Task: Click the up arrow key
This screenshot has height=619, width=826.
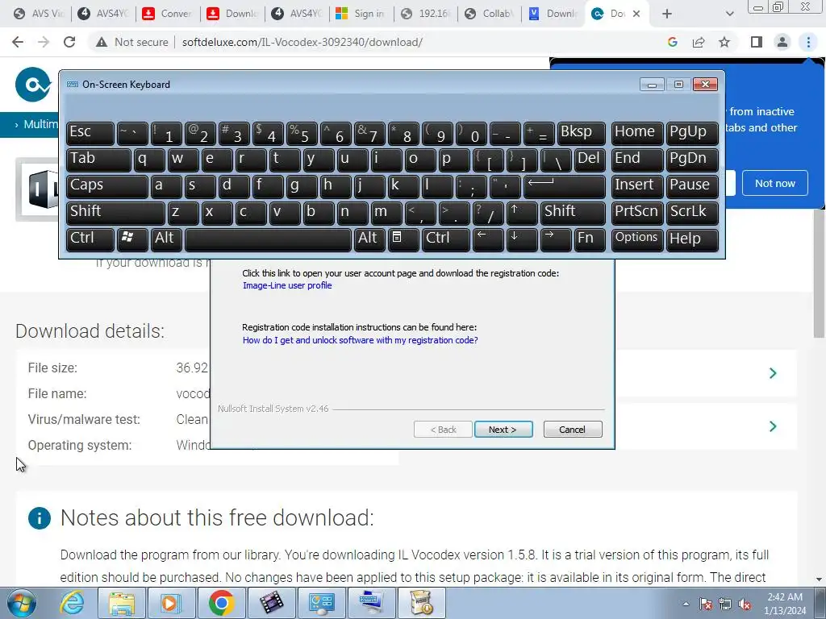Action: click(522, 212)
